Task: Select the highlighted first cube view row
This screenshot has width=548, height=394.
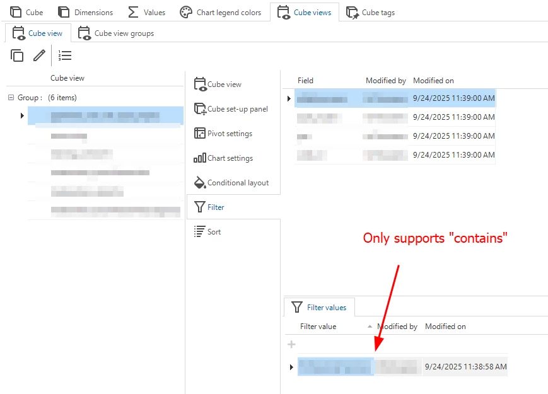Action: pyautogui.click(x=105, y=115)
